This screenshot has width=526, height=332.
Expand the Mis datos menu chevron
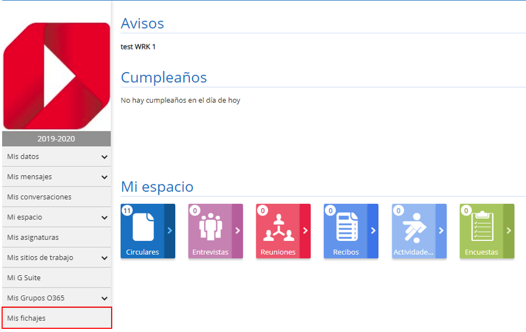tap(104, 157)
